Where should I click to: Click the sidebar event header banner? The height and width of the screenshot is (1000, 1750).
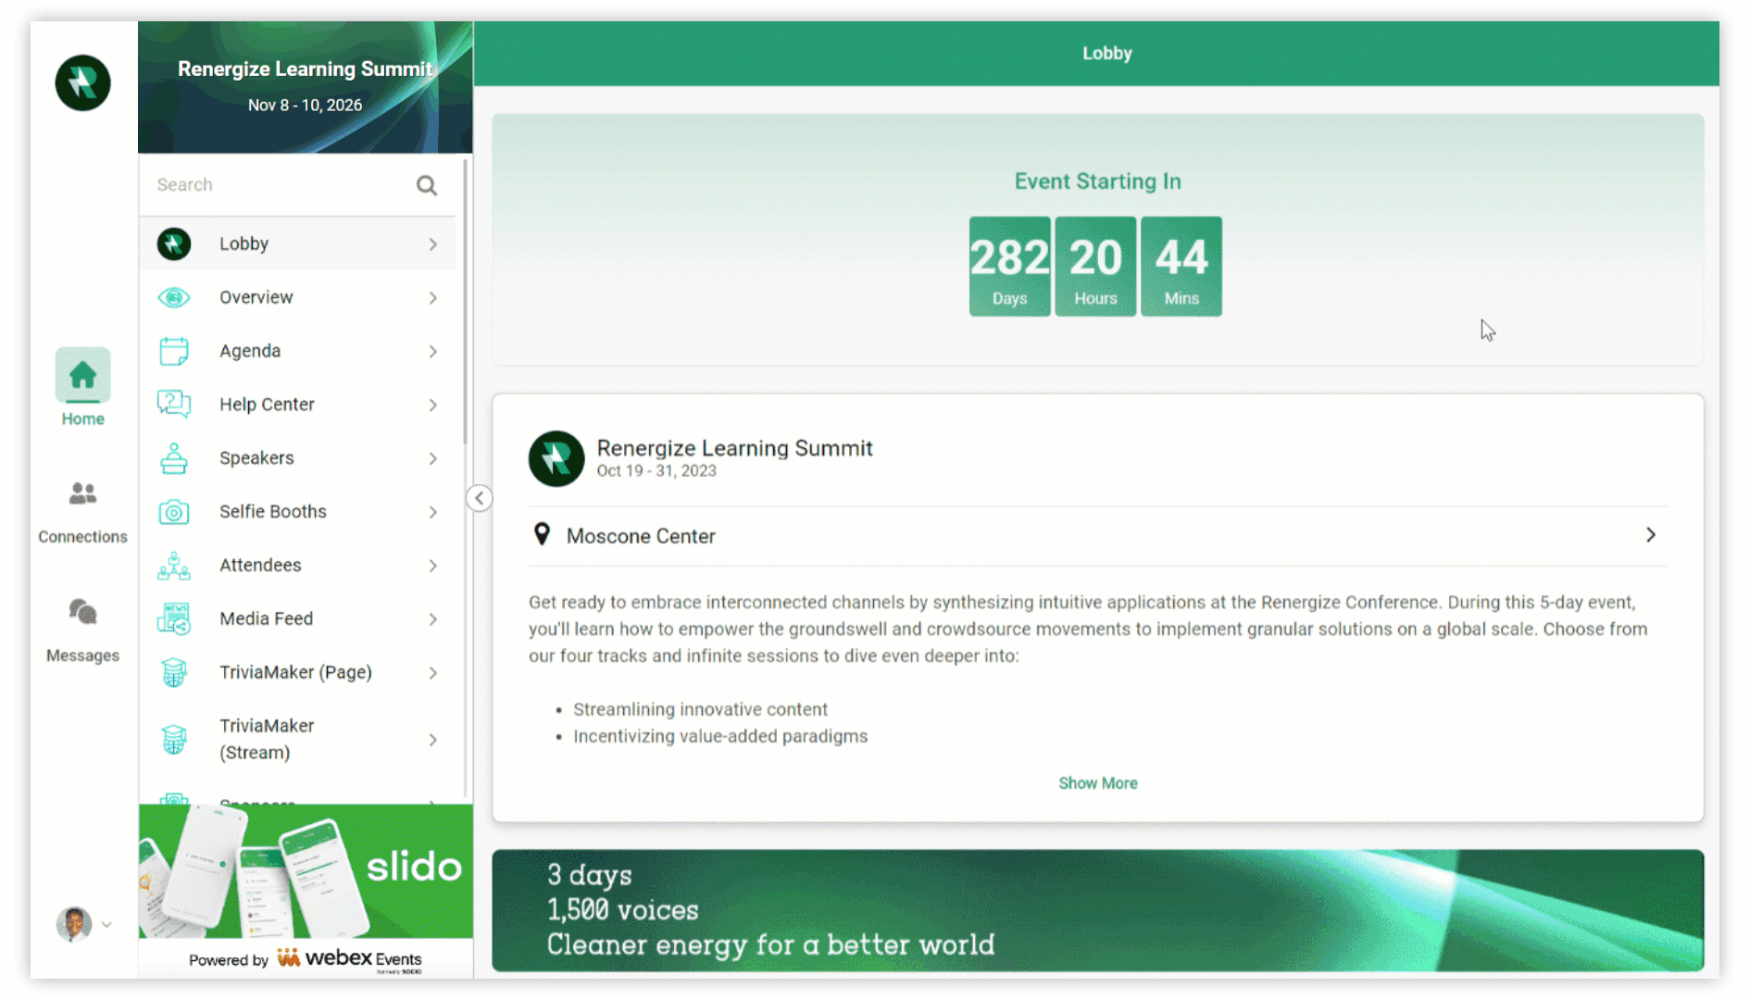click(x=306, y=87)
